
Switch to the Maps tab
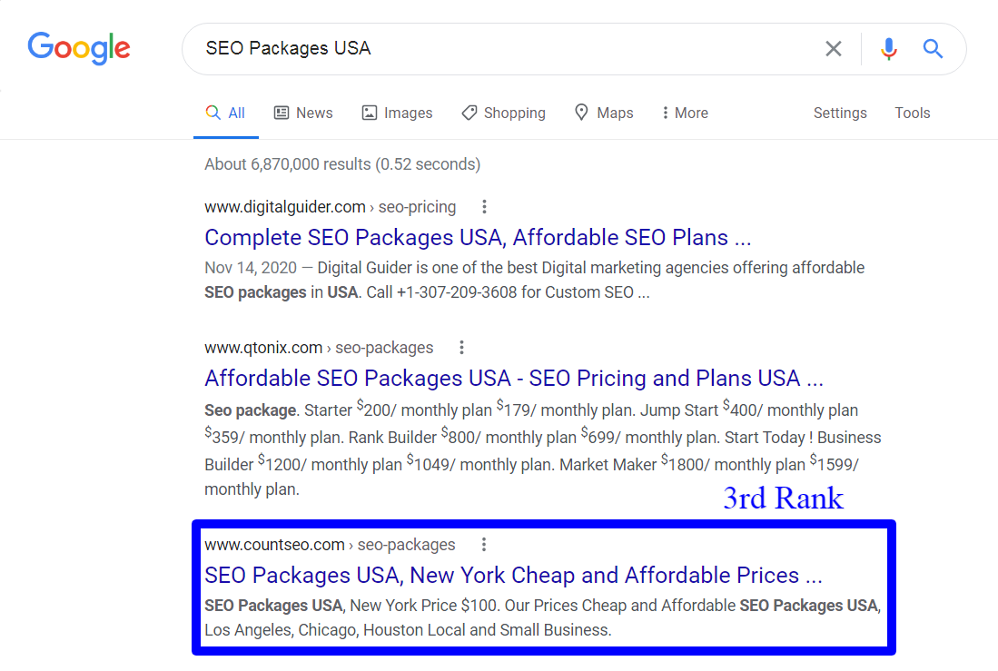point(604,113)
